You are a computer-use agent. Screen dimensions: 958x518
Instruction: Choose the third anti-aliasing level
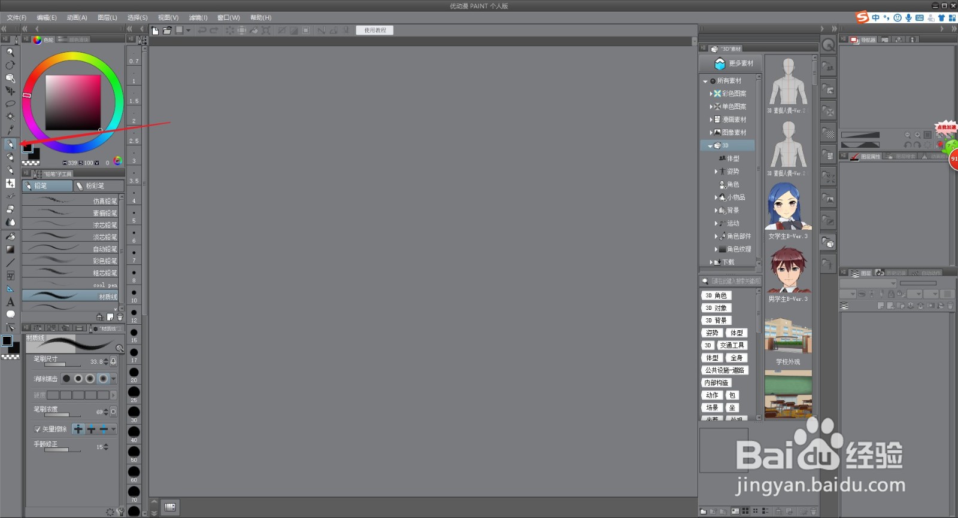click(90, 379)
